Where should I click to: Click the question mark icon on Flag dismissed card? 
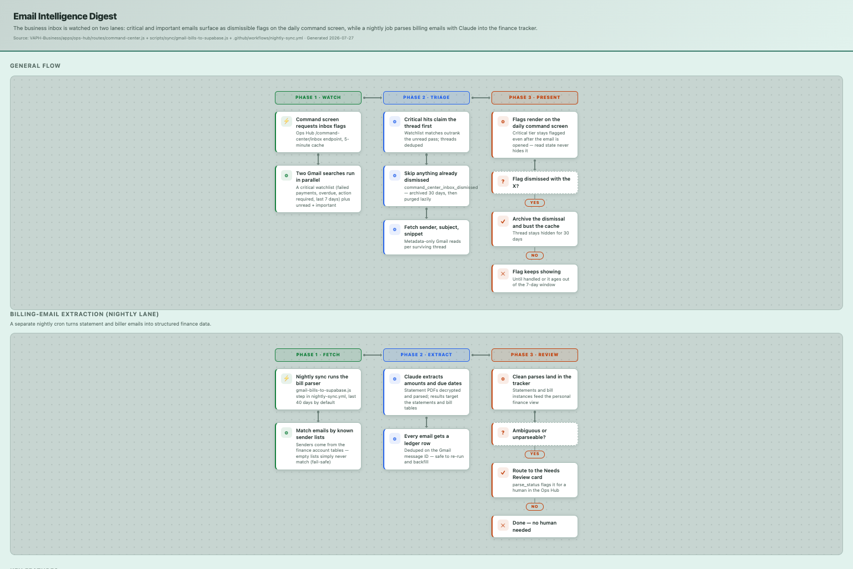503,181
